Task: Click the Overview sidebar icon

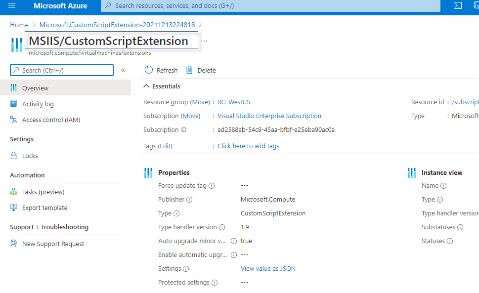Action: (x=13, y=88)
